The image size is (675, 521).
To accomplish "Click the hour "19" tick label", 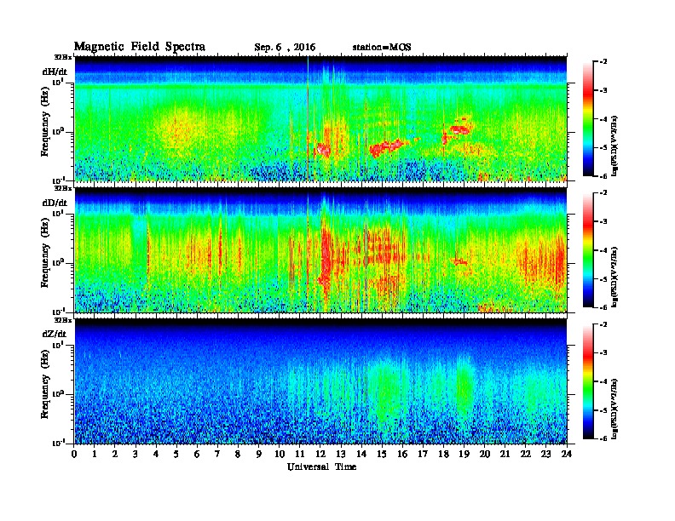I will [464, 454].
